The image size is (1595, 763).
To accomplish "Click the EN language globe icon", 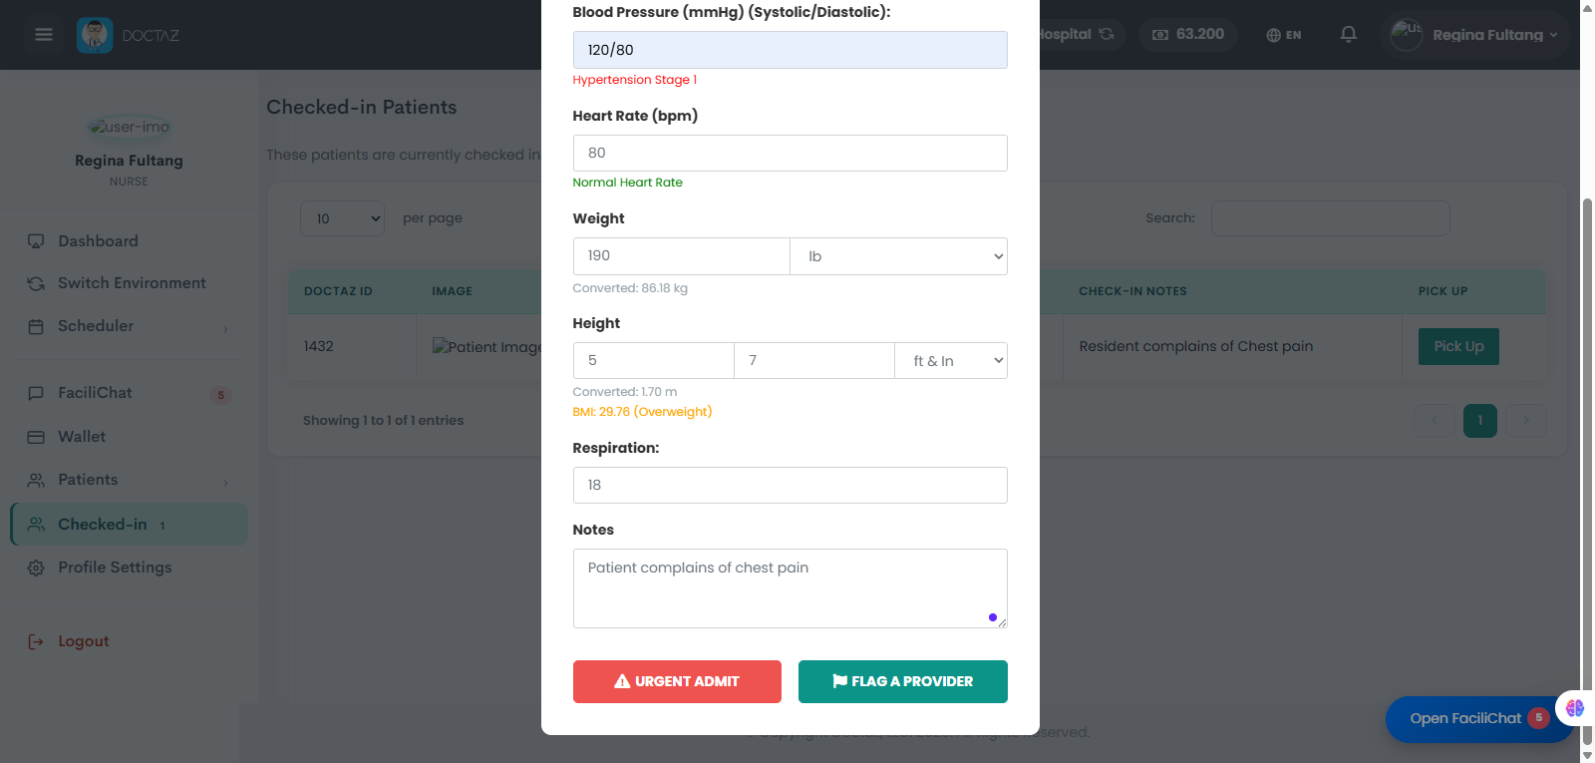I will [1273, 35].
